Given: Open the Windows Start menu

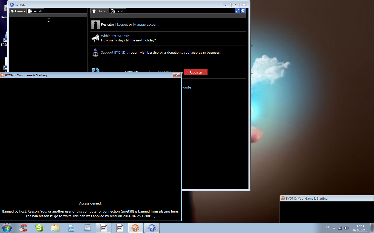Looking at the screenshot, I should tap(7, 228).
